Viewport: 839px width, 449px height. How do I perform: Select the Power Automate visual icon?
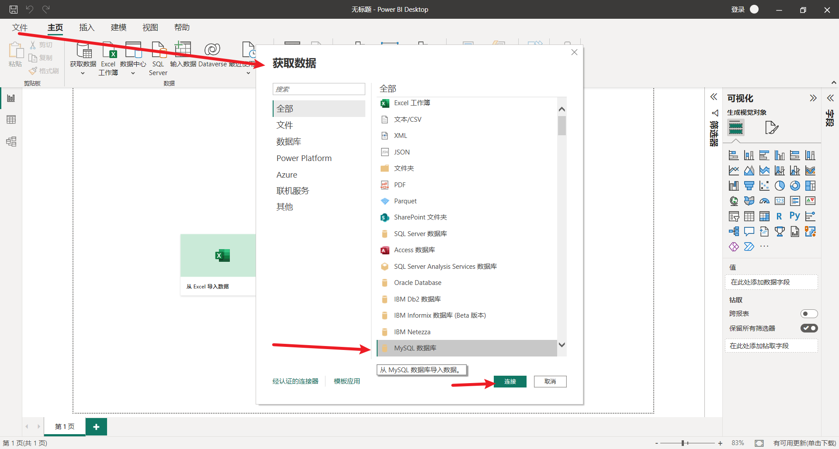749,247
